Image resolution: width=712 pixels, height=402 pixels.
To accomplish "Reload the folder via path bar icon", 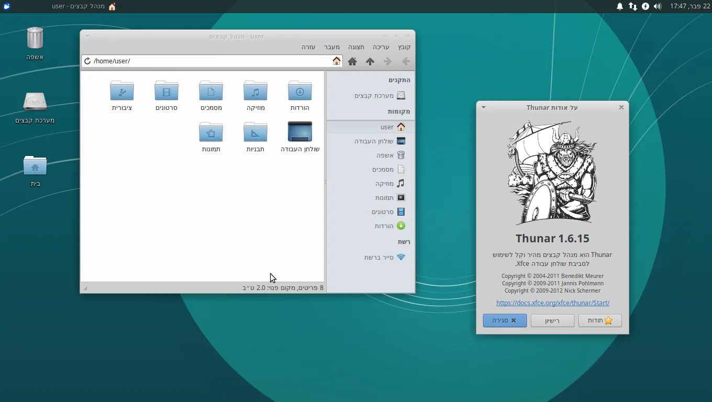I will [87, 61].
